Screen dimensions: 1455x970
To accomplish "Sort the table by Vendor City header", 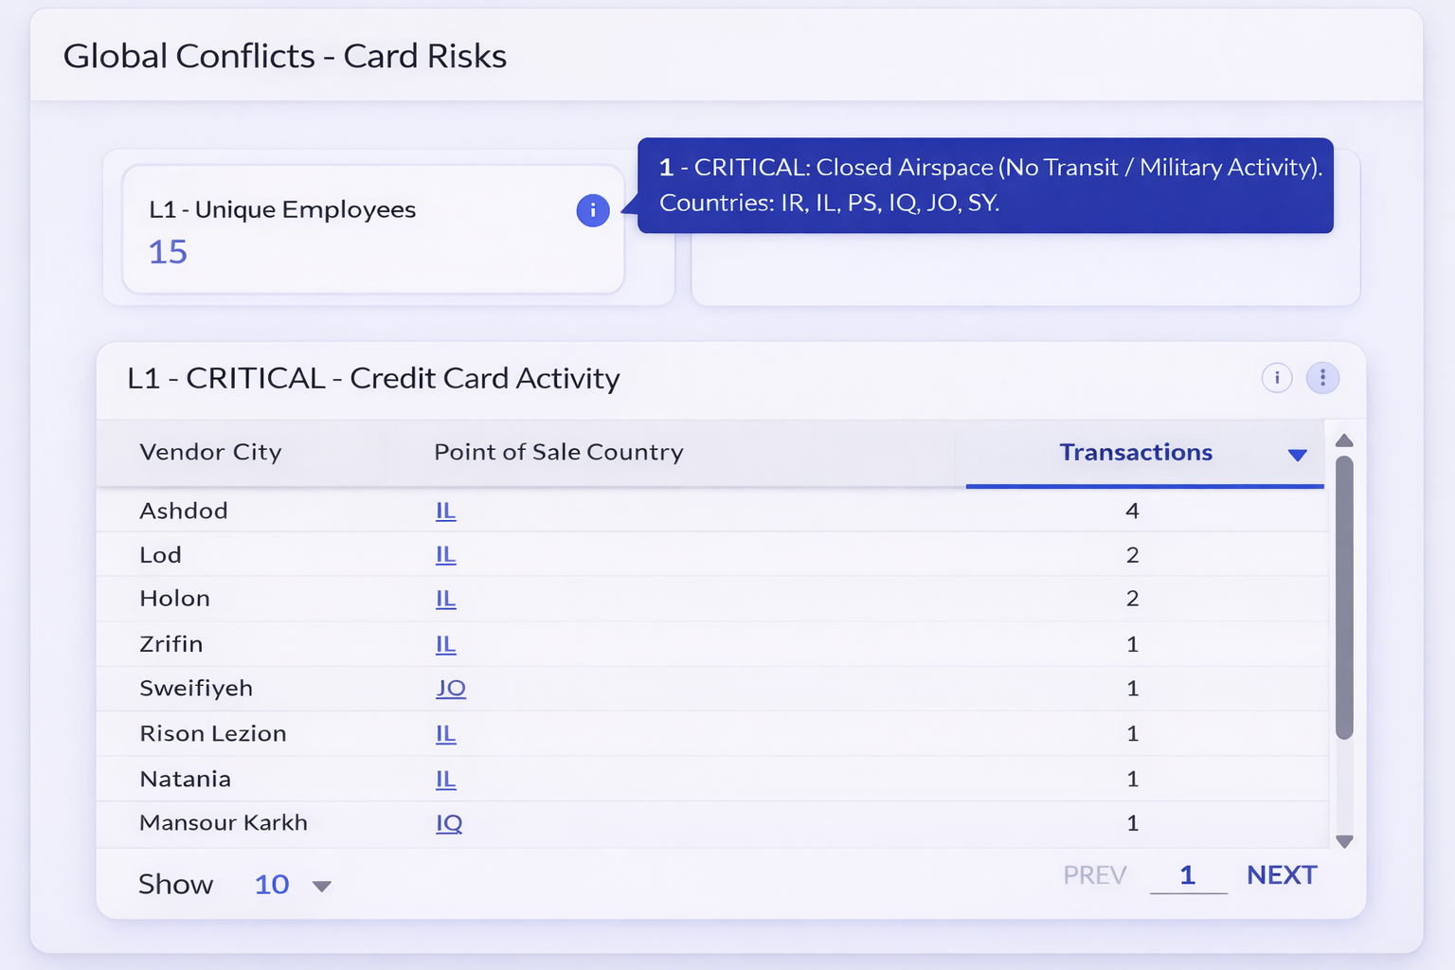I will pyautogui.click(x=210, y=453).
